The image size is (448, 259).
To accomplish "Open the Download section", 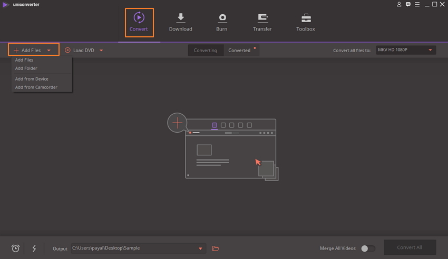I will coord(181,23).
